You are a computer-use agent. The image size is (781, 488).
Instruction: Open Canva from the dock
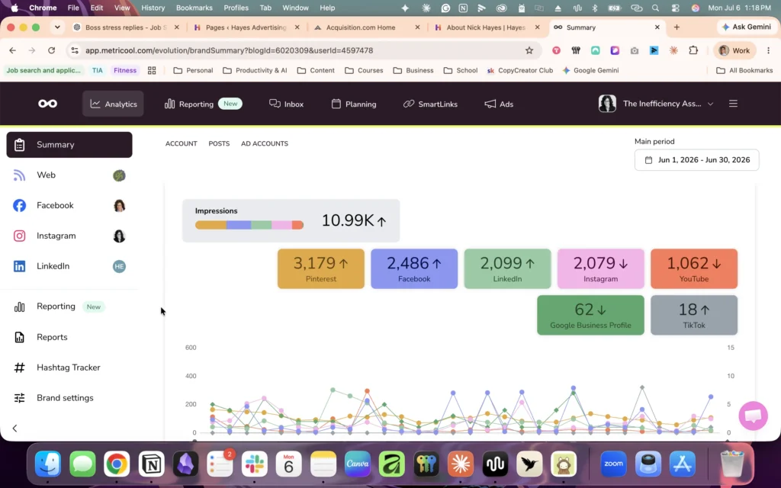point(358,464)
